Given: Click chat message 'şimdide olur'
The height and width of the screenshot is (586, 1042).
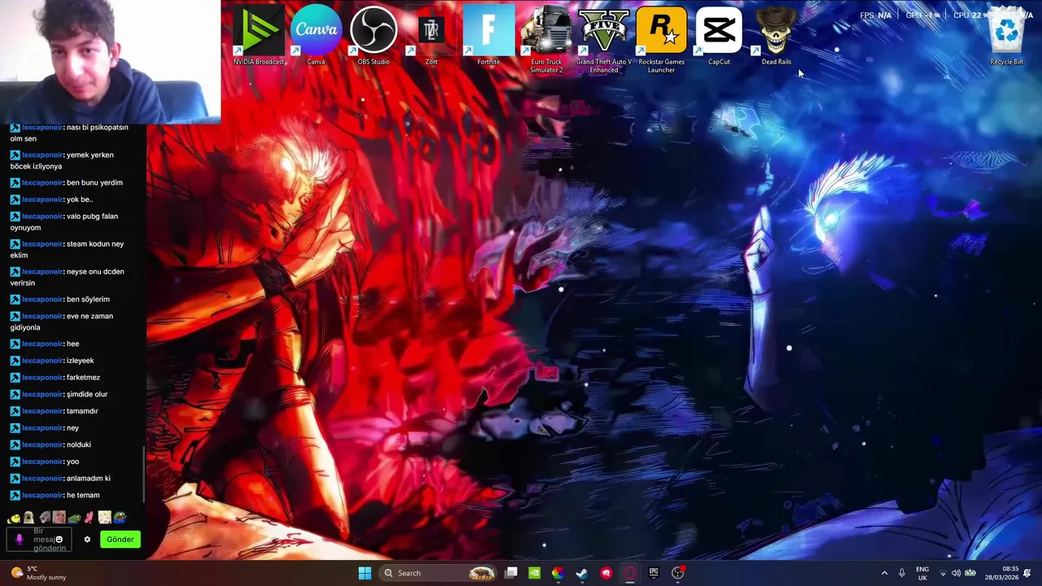Looking at the screenshot, I should 87,394.
